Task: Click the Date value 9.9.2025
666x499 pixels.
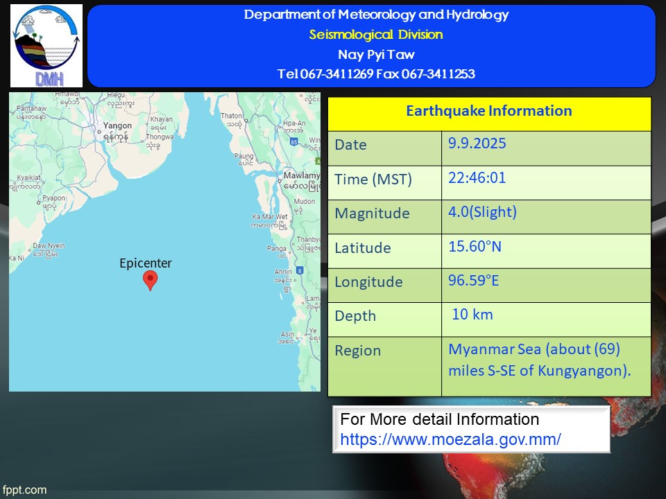Action: pyautogui.click(x=477, y=143)
